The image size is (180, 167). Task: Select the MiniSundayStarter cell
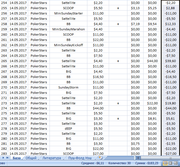tap(68, 13)
